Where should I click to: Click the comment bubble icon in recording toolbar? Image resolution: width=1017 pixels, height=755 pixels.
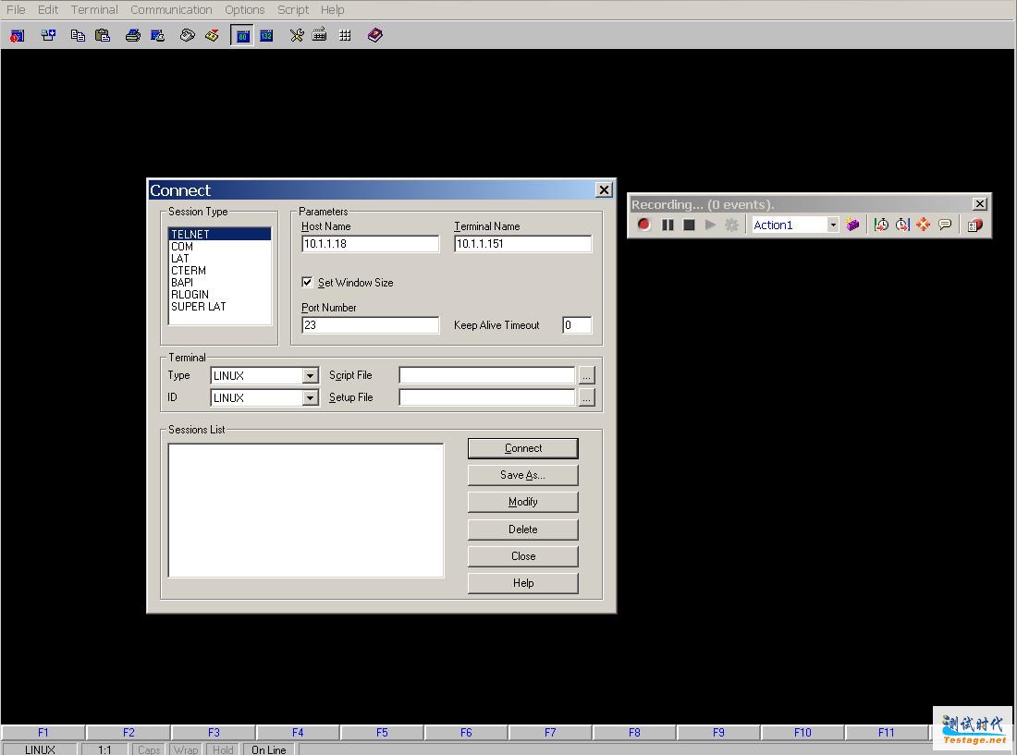tap(945, 225)
